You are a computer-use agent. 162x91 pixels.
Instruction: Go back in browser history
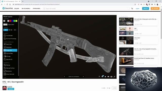pyautogui.click(x=2, y=5)
